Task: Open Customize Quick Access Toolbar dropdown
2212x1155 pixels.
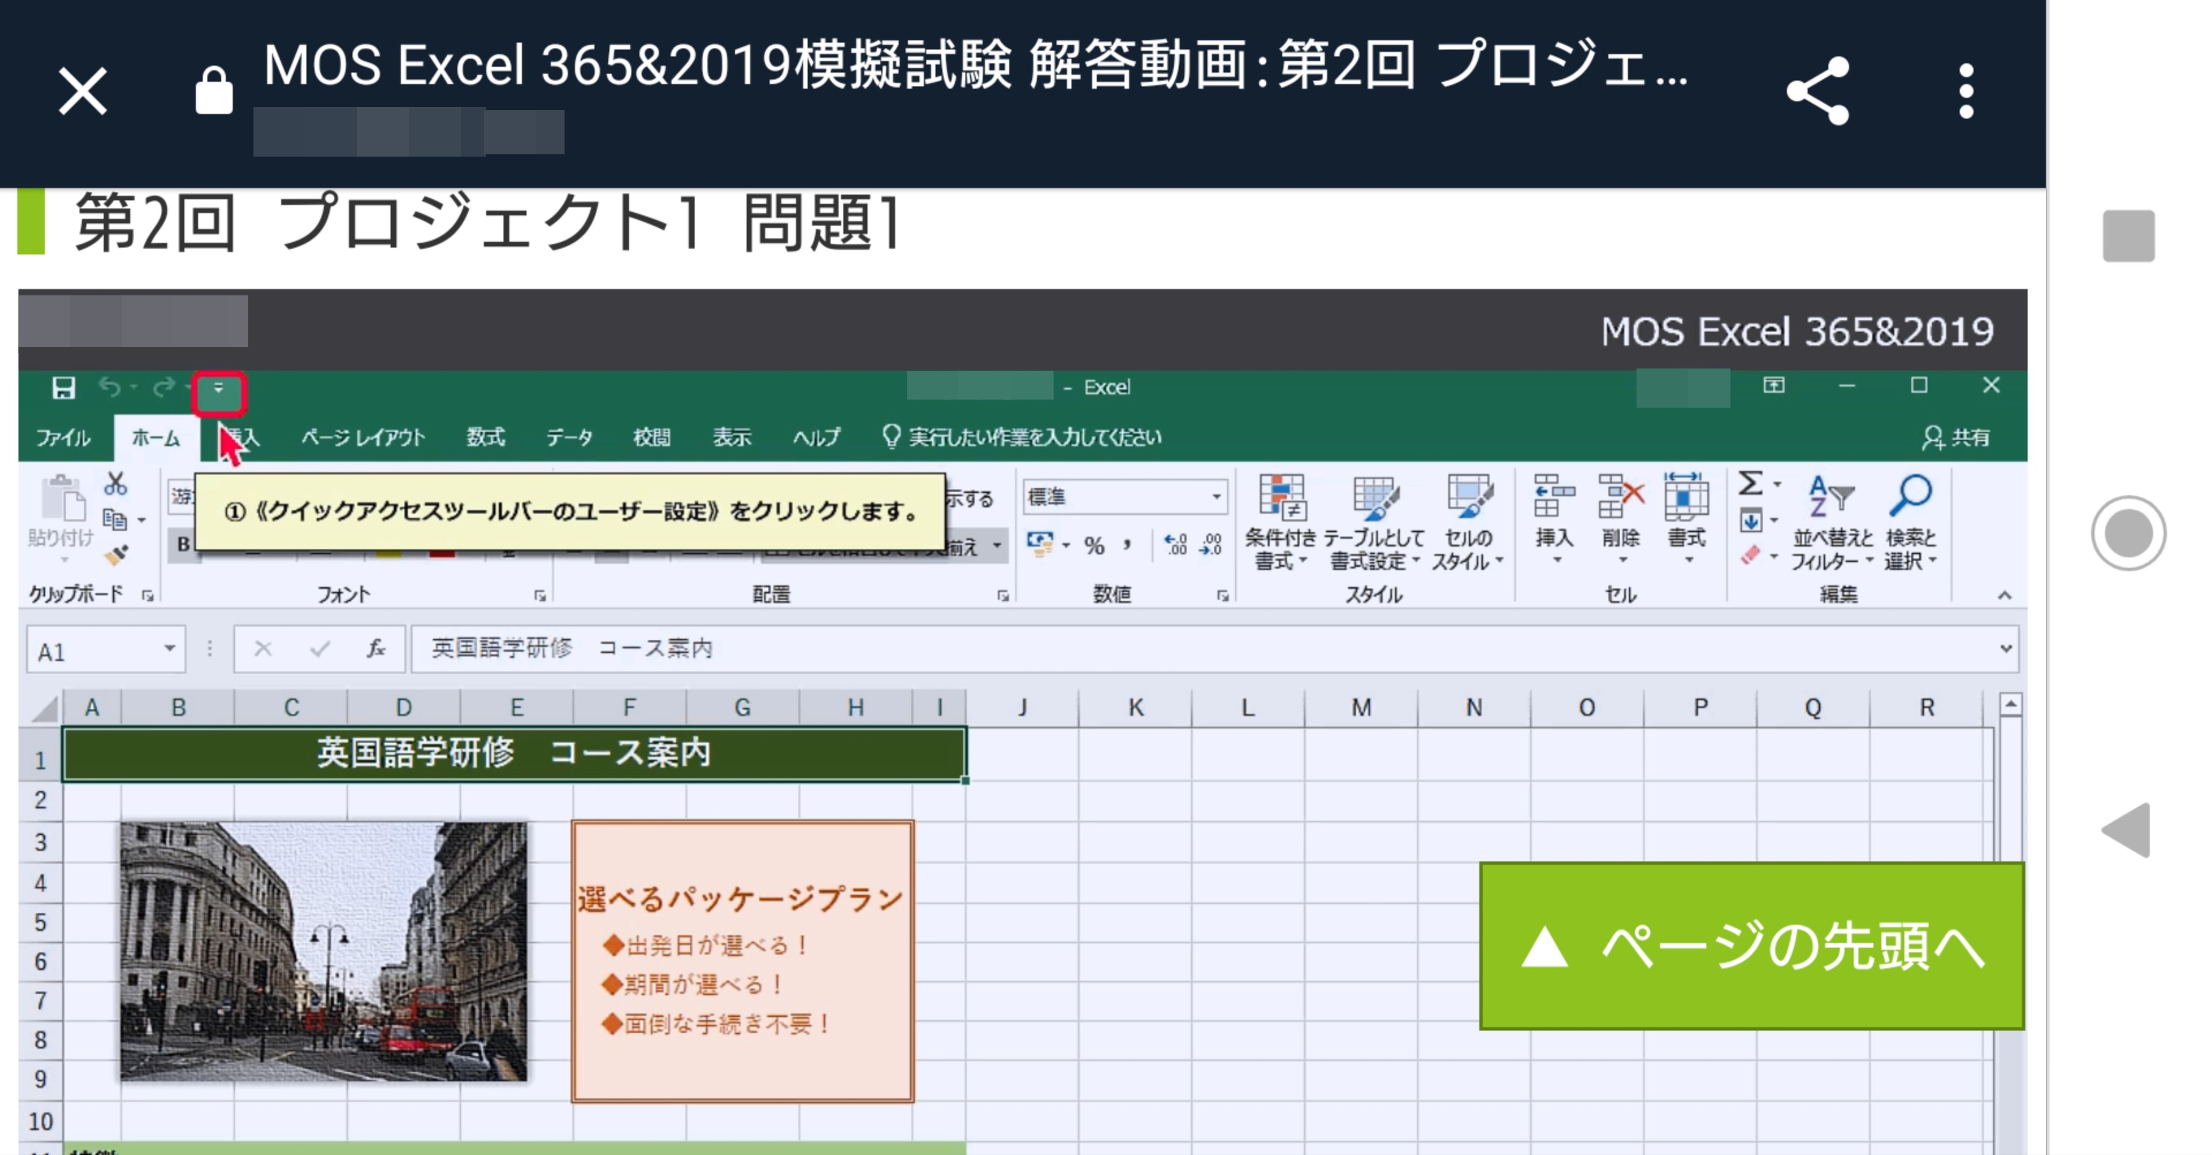Action: tap(219, 390)
